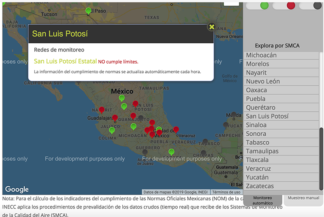Close the San Luis Potosí info popup
Image resolution: width=324 pixels, height=217 pixels.
coord(211,27)
